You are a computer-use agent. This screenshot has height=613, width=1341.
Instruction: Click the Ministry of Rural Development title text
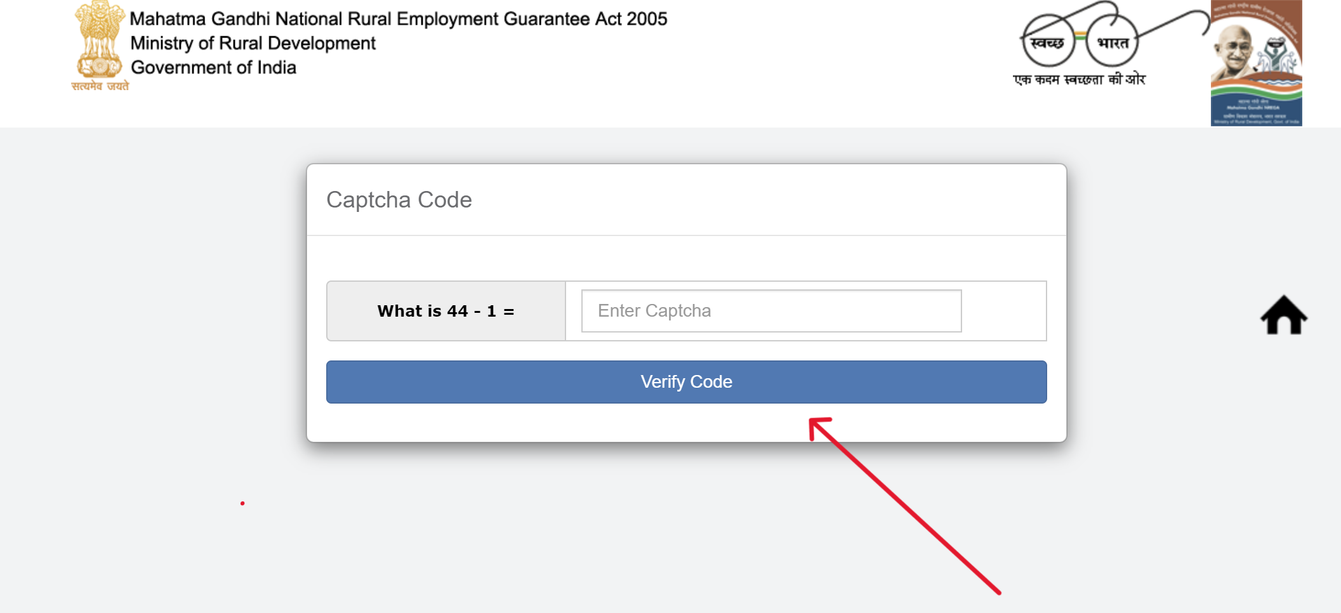(x=253, y=43)
